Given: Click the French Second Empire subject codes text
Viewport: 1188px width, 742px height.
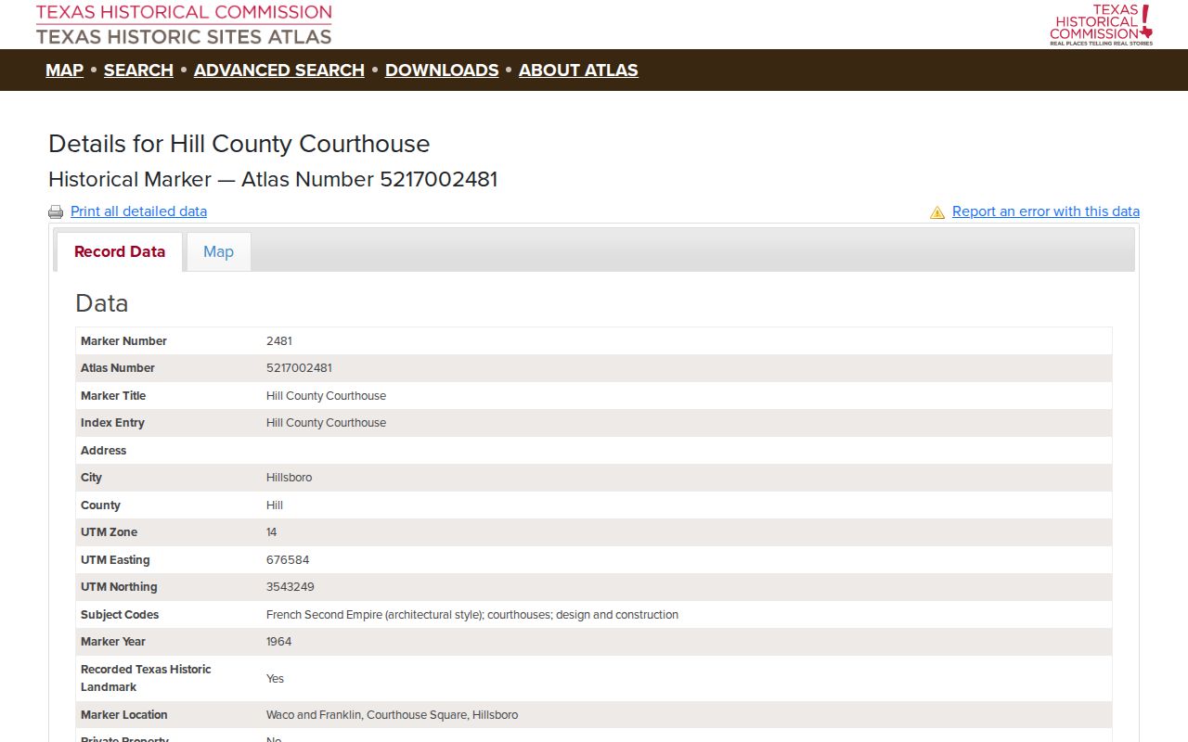Looking at the screenshot, I should [472, 615].
